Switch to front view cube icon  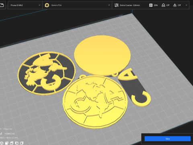pos(7,143)
